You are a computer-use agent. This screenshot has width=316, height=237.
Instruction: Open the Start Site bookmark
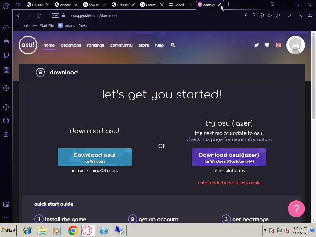(44, 26)
